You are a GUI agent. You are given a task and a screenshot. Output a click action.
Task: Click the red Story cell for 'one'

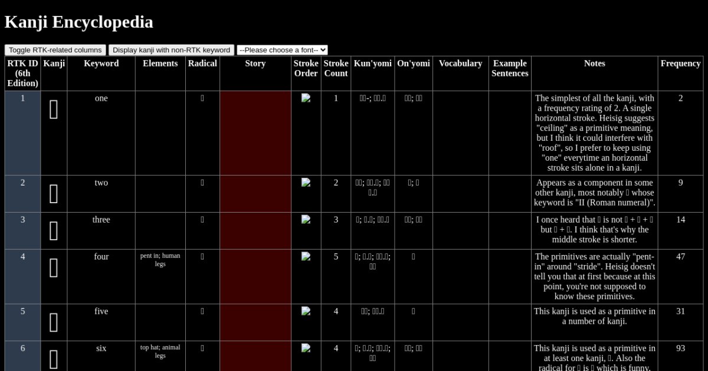coord(255,132)
